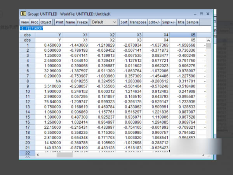Transpose the data table
Image resolution: width=233 pixels, height=175 pixels.
pyautogui.click(x=138, y=22)
